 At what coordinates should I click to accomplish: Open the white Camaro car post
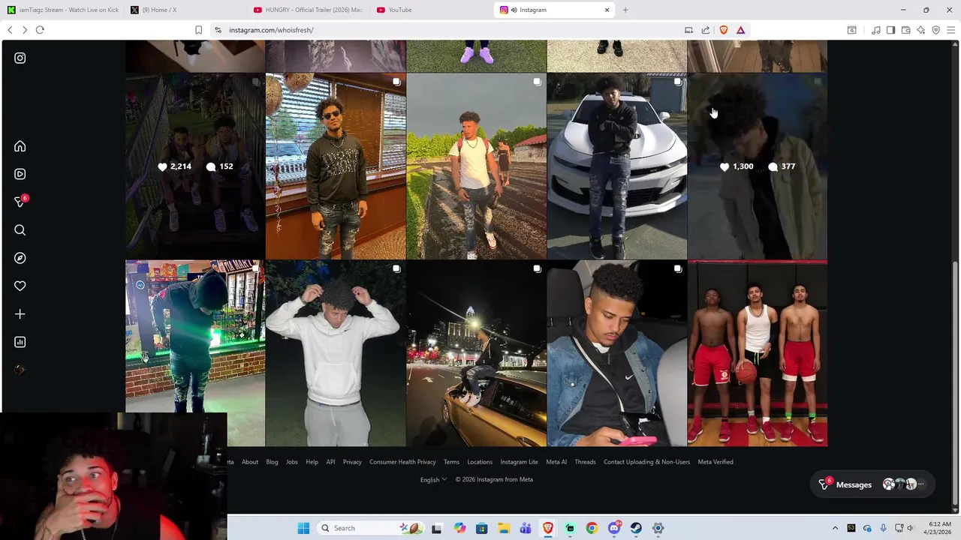click(617, 166)
